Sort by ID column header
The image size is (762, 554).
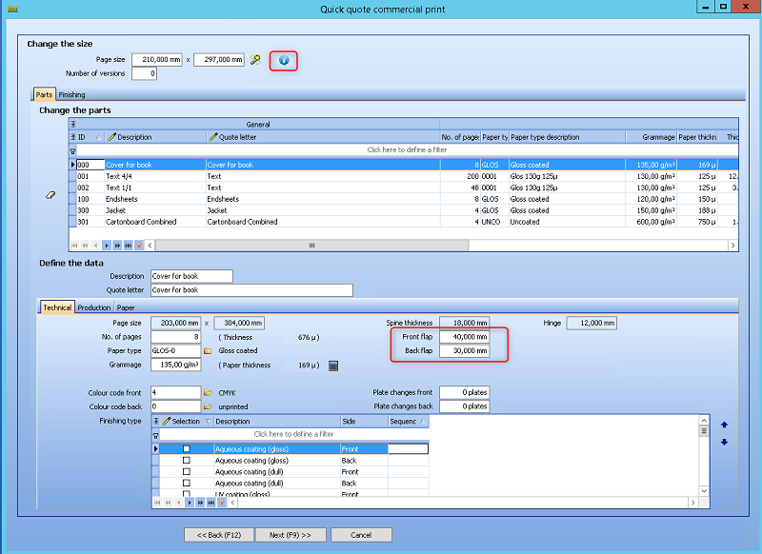click(x=90, y=137)
